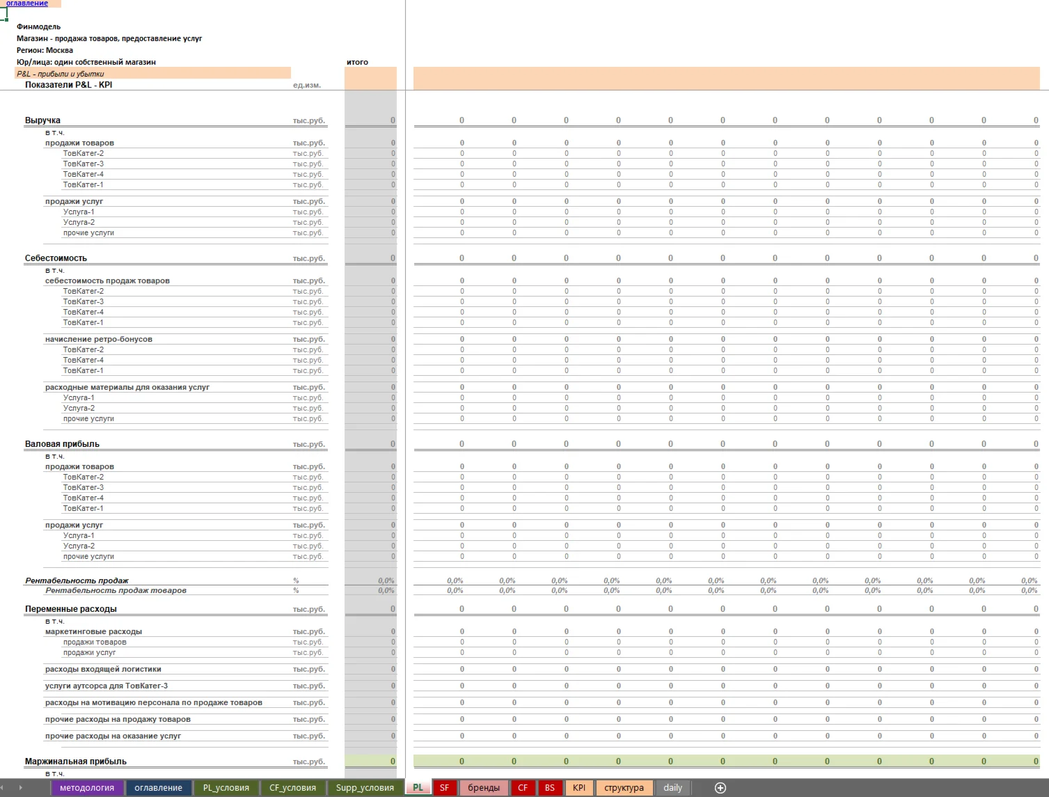Image resolution: width=1049 pixels, height=797 pixels.
Task: Switch to the SF sheet tab
Action: (x=444, y=788)
